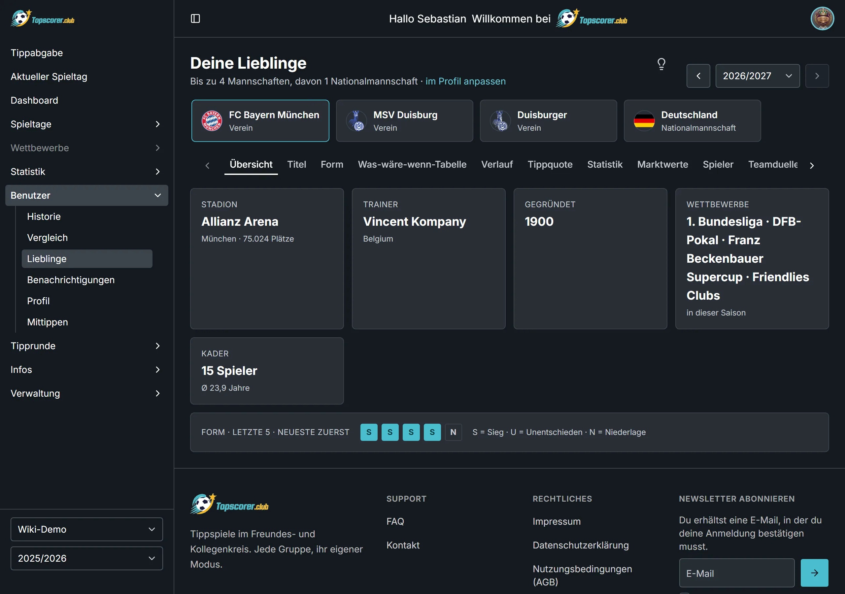
Task: Switch to the Verlauf tab
Action: pos(497,165)
